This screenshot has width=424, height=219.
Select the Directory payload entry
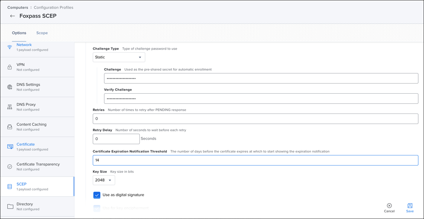coord(37,206)
